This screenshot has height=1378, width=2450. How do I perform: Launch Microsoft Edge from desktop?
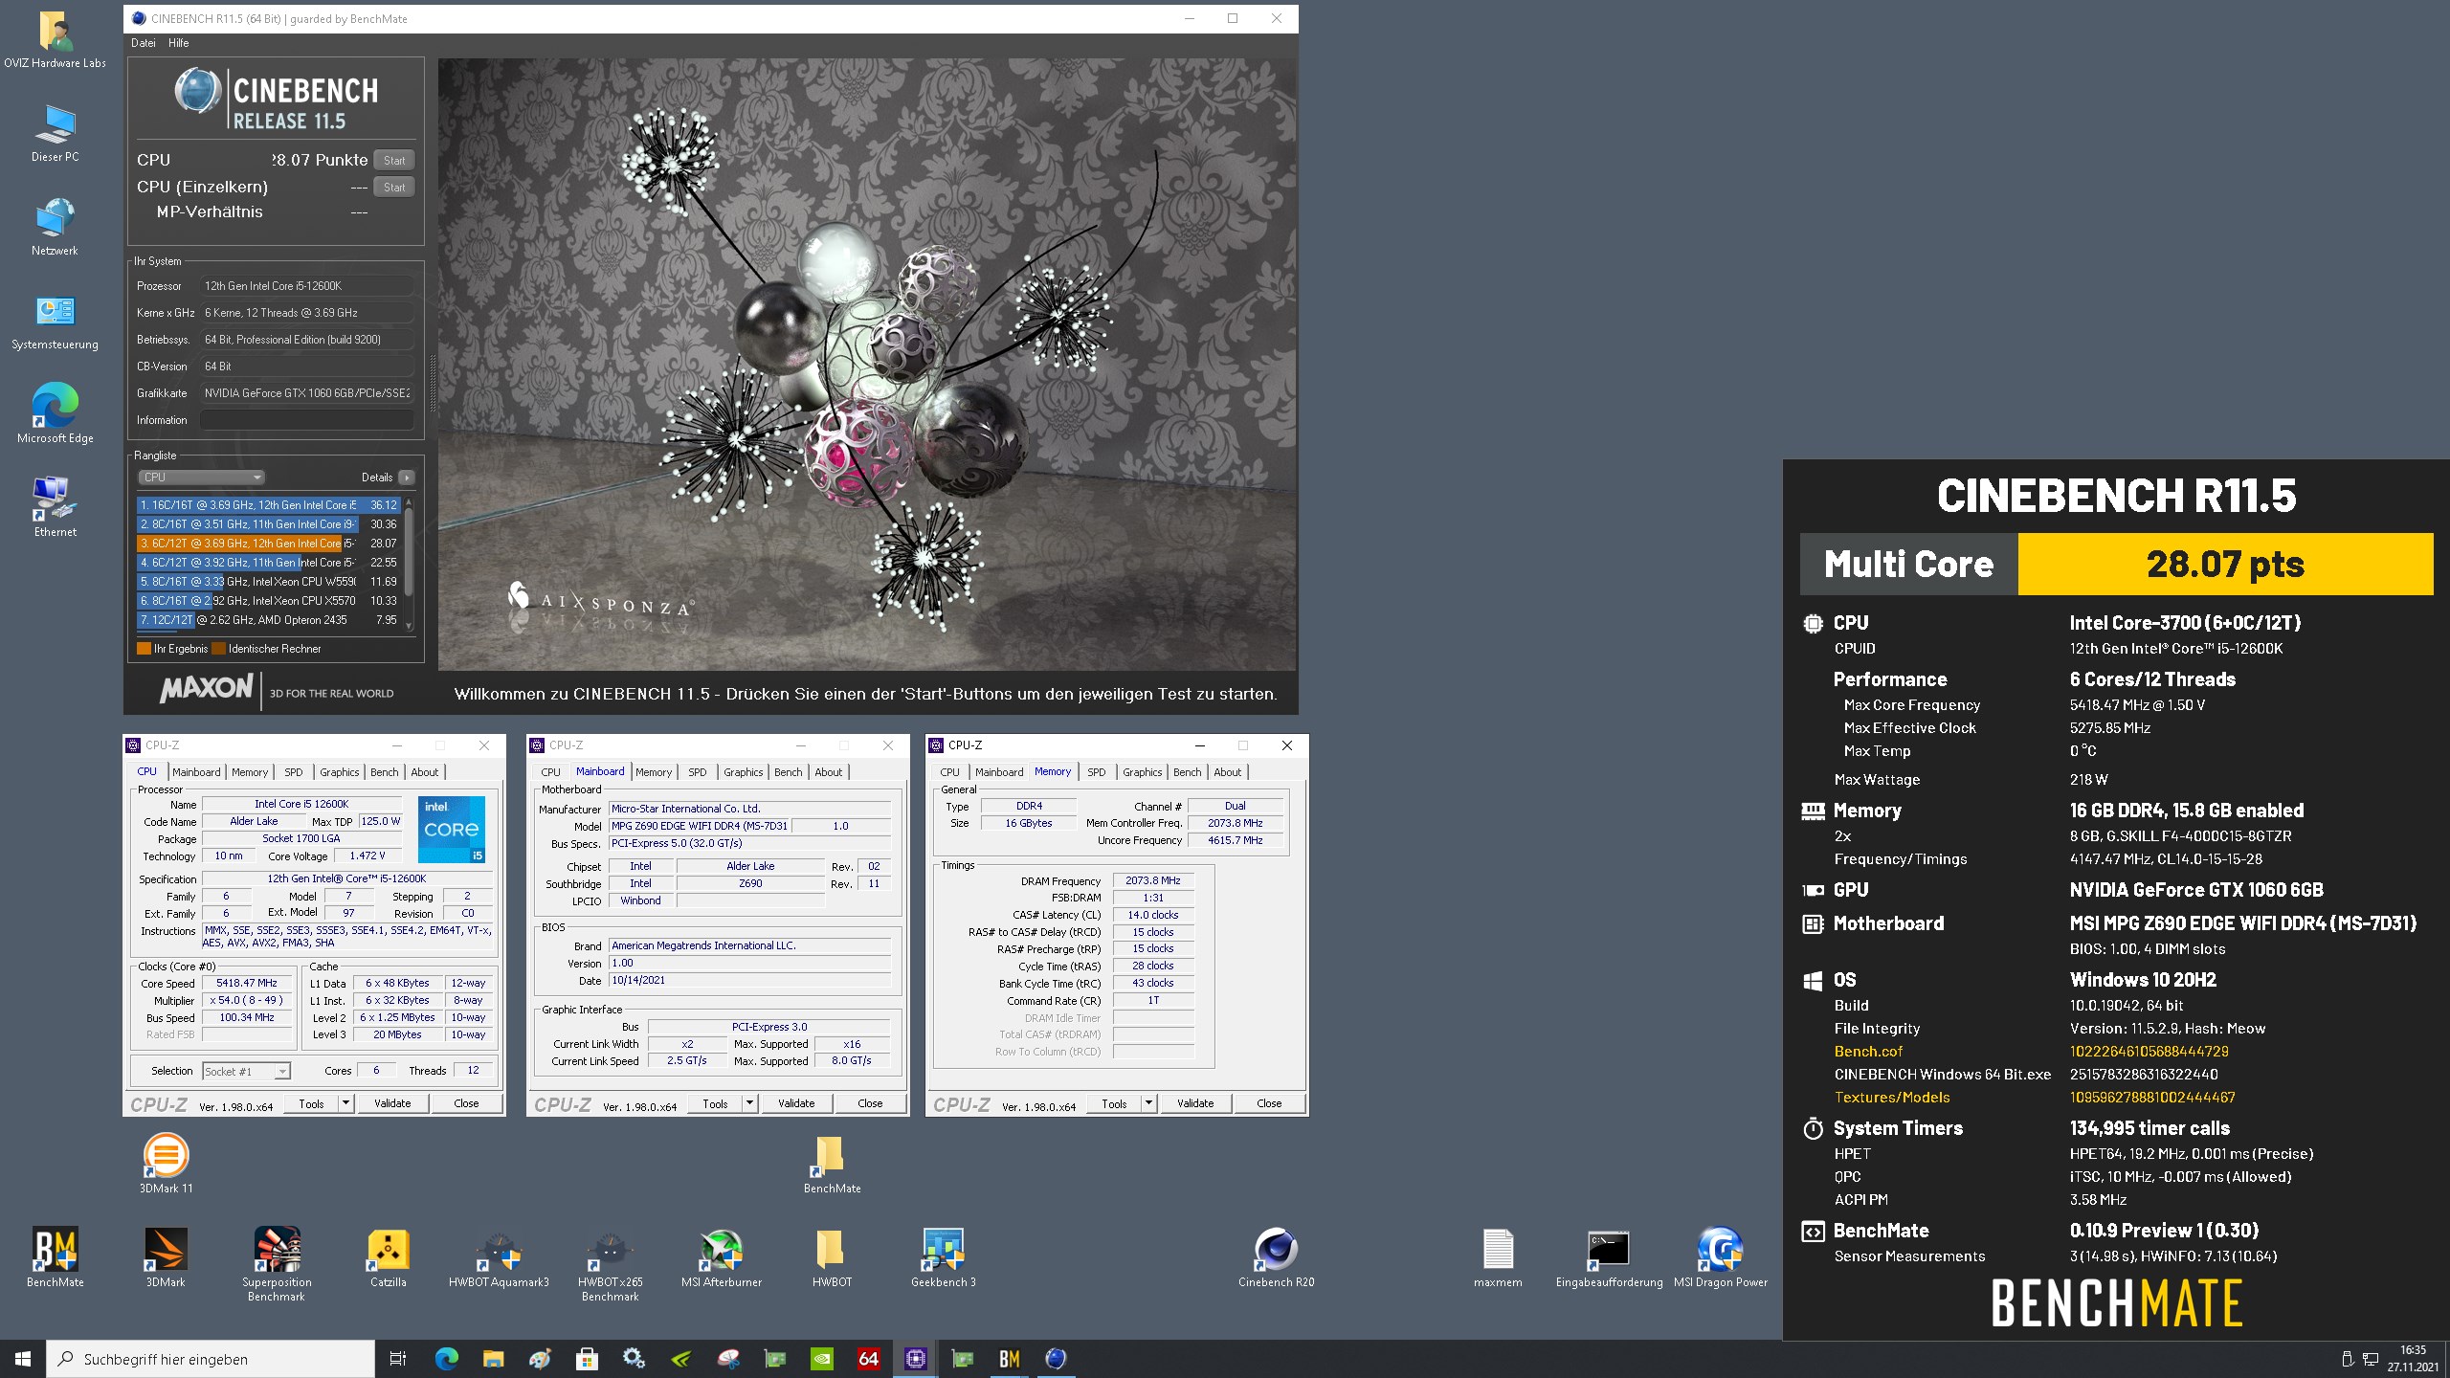(55, 413)
